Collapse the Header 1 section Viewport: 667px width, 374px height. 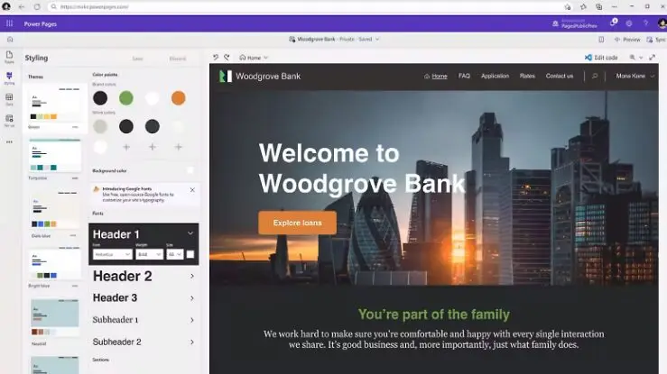pyautogui.click(x=190, y=233)
